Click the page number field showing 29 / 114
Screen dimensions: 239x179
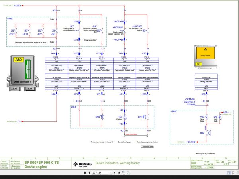pyautogui.click(x=101, y=173)
